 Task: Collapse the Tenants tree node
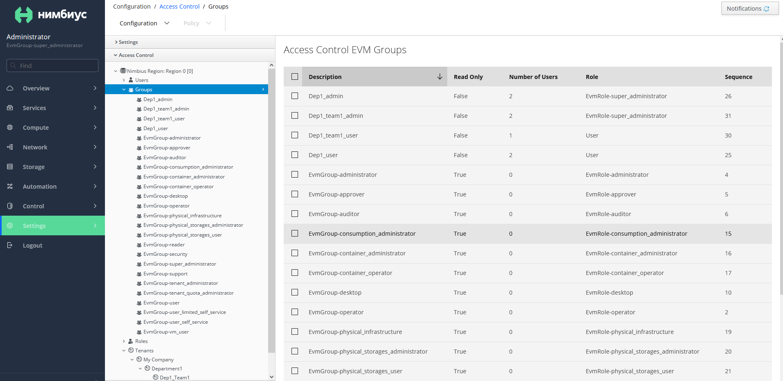click(124, 351)
